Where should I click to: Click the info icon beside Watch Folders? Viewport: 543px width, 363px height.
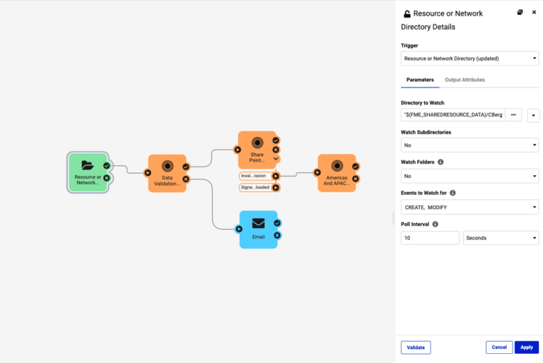440,162
